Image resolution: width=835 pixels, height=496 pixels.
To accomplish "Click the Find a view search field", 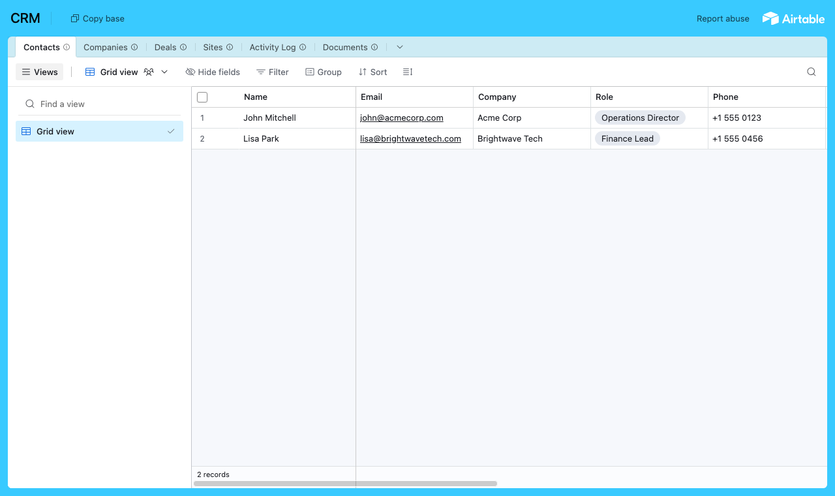I will [x=99, y=104].
